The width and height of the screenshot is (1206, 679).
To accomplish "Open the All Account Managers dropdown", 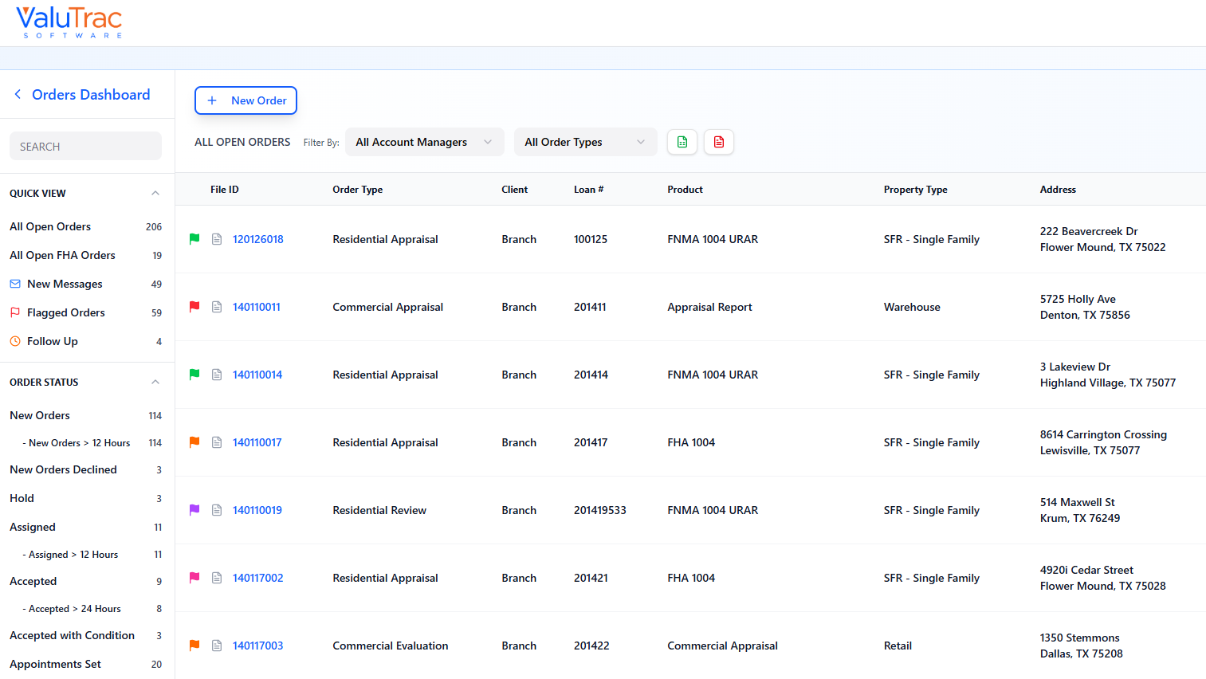I will [x=424, y=141].
